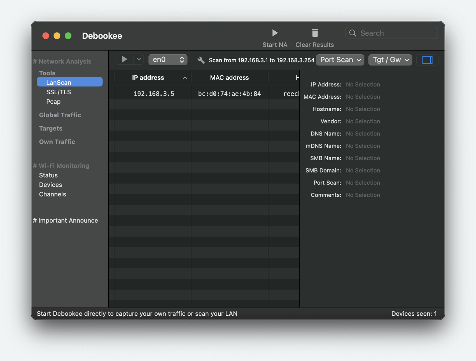The width and height of the screenshot is (476, 361).
Task: Sort by MAC address column header
Action: tap(229, 78)
